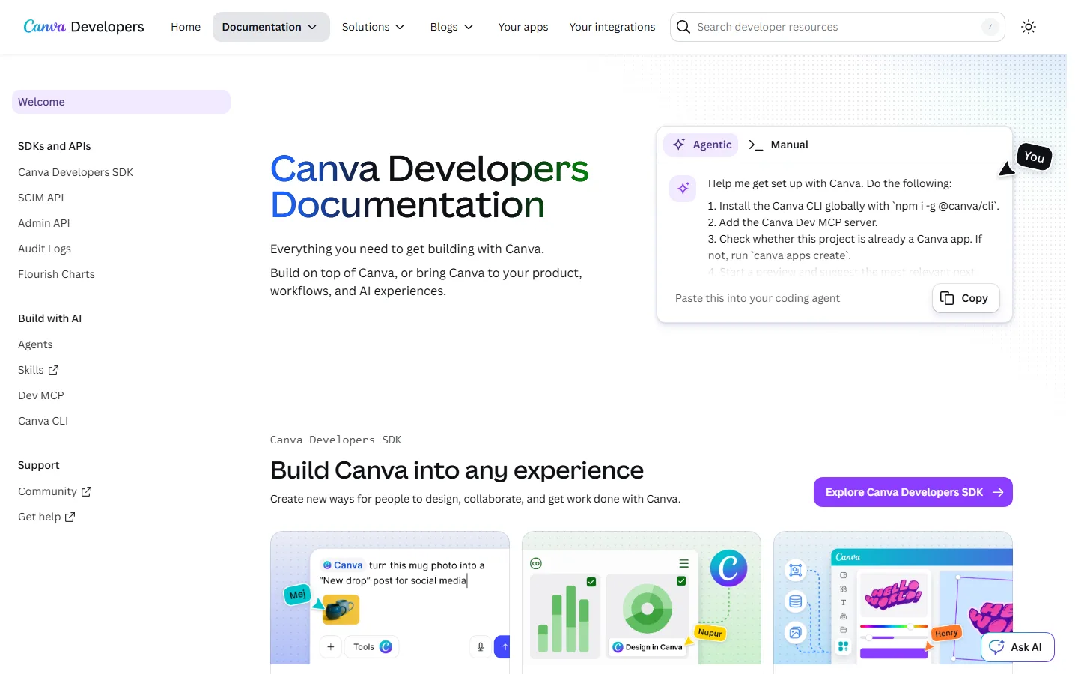This screenshot has width=1078, height=674.
Task: Click the 'Build with AI' sidebar heading
Action: pos(50,318)
